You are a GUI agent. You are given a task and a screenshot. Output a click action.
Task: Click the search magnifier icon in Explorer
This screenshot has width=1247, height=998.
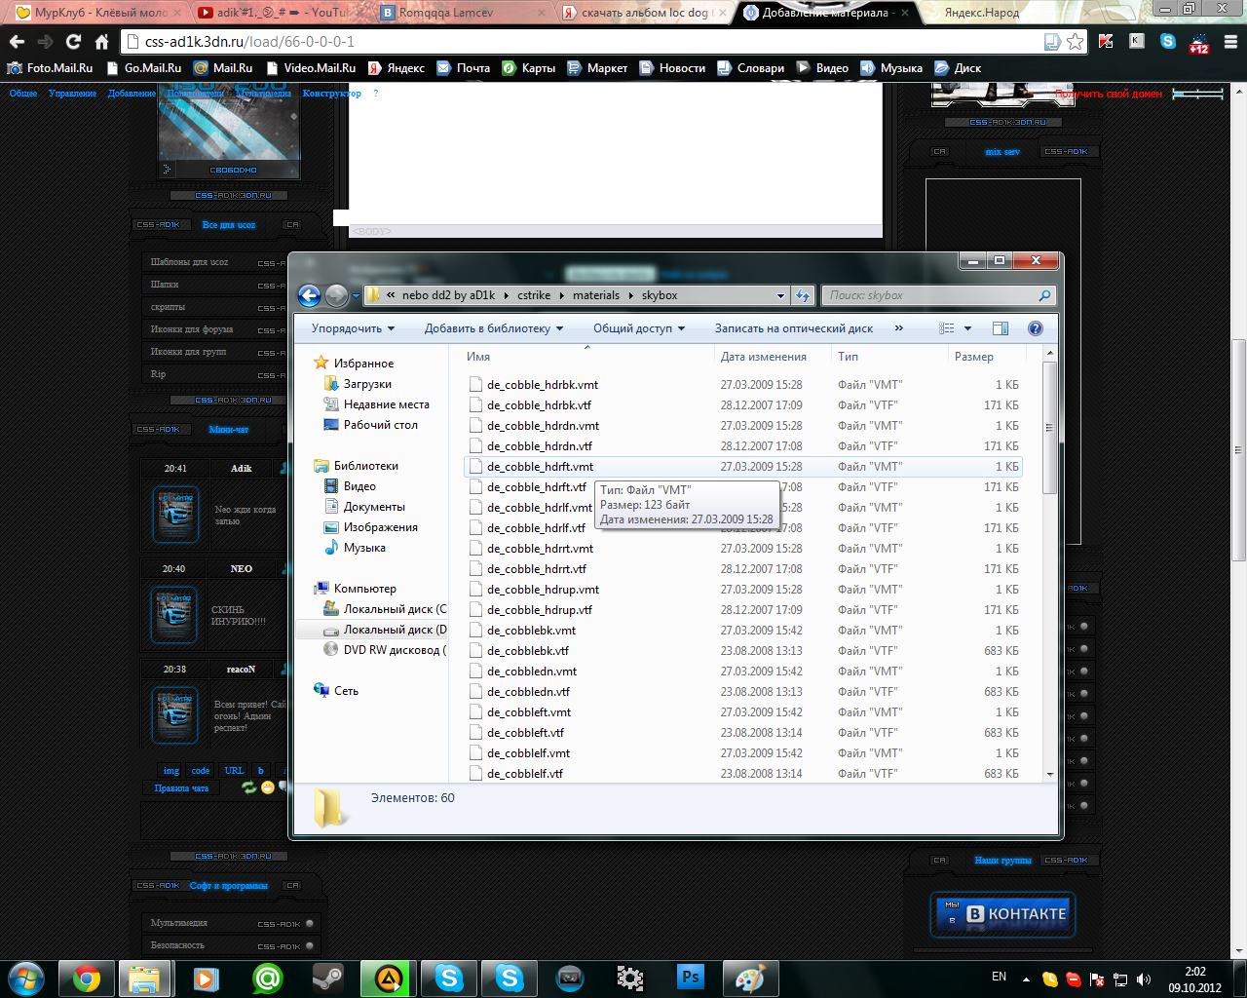pos(1044,295)
